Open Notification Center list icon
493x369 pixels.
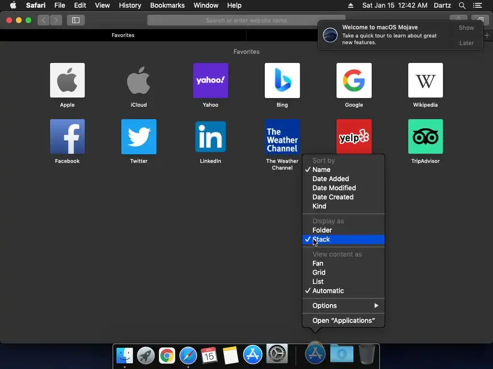477,5
